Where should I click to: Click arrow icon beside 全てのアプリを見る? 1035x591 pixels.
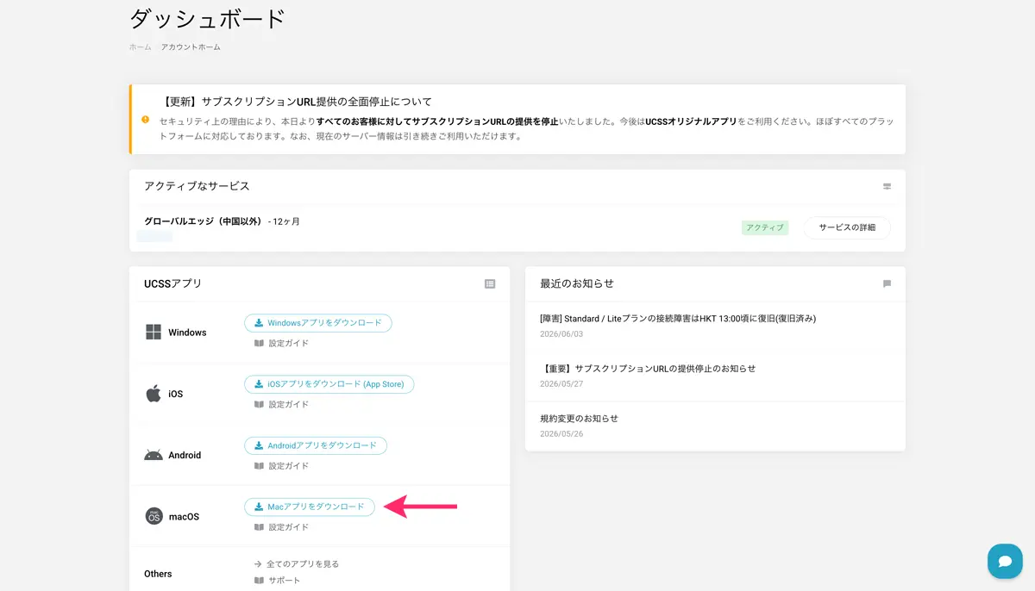(x=258, y=563)
